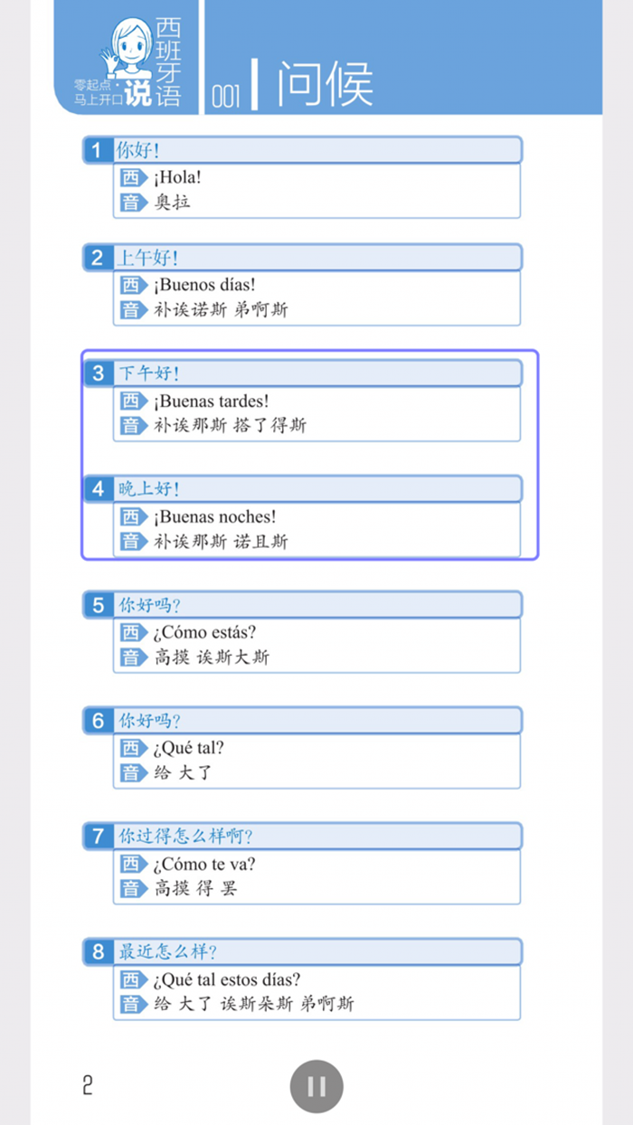
Task: Click the 001 lesson number label
Action: (x=224, y=90)
